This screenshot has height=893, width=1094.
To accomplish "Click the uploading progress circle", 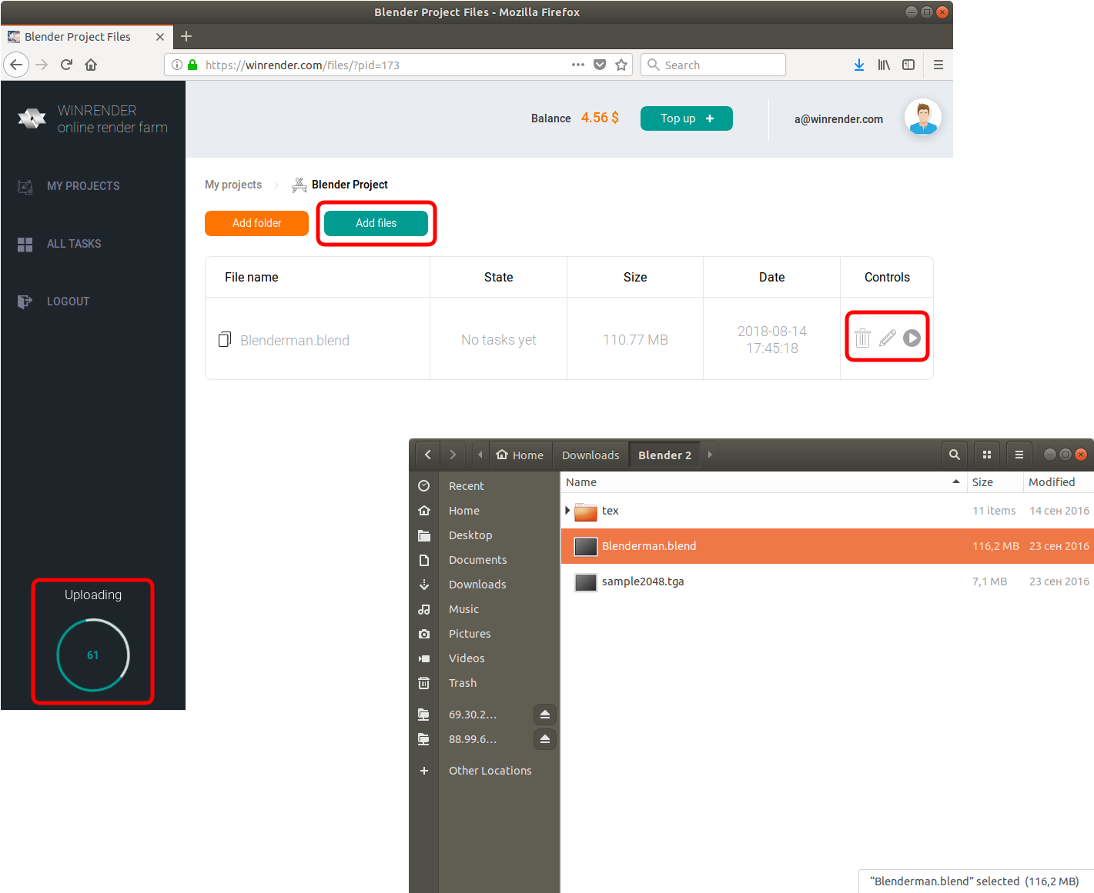I will pyautogui.click(x=93, y=655).
